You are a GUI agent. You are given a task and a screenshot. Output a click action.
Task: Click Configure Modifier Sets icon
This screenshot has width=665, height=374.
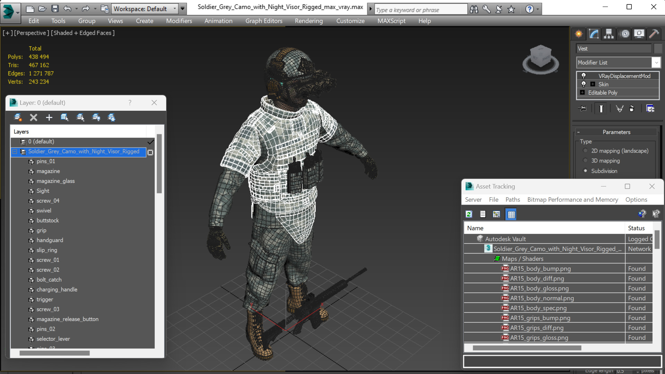click(x=650, y=109)
